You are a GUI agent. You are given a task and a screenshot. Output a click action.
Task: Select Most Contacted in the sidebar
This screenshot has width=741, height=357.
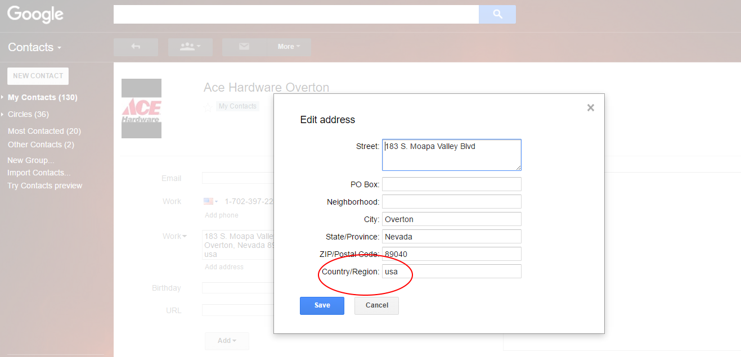tap(44, 131)
